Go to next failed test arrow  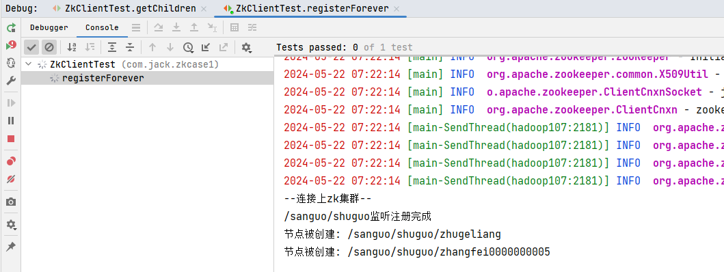point(170,47)
